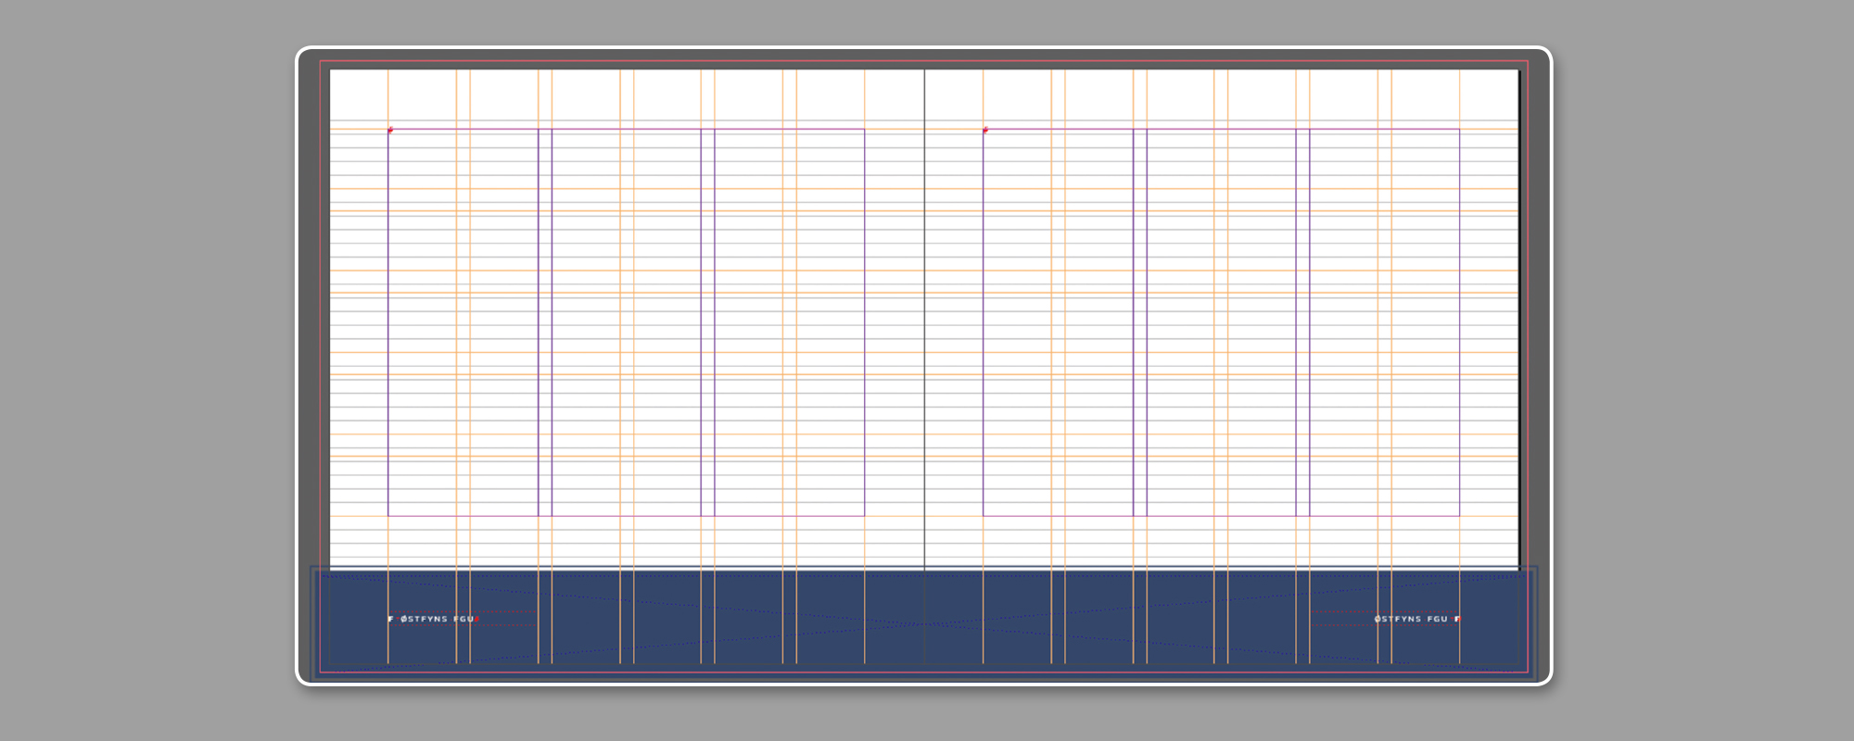The height and width of the screenshot is (741, 1854).
Task: Select first column frame on left page
Action: [463, 322]
